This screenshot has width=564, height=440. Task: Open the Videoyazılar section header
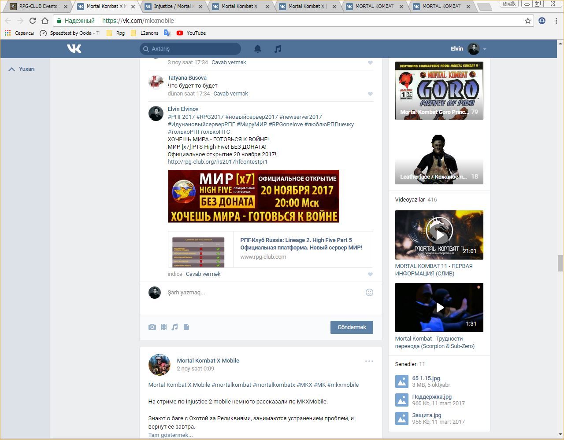click(416, 200)
